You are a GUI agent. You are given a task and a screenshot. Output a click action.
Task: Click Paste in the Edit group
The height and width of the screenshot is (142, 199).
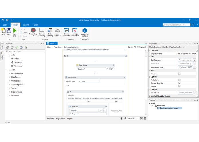coord(23,36)
